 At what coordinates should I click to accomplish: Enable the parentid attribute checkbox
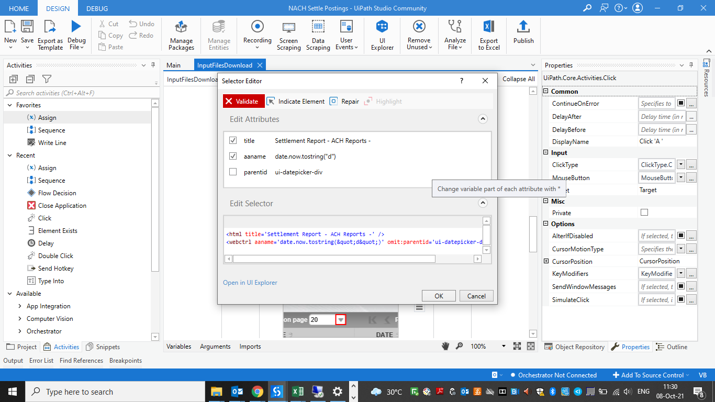coord(233,172)
